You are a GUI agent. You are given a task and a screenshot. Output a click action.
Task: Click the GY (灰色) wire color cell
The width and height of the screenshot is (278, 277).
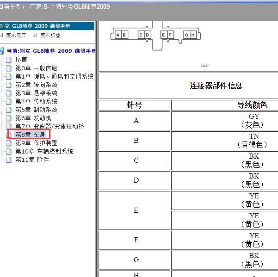pos(225,121)
